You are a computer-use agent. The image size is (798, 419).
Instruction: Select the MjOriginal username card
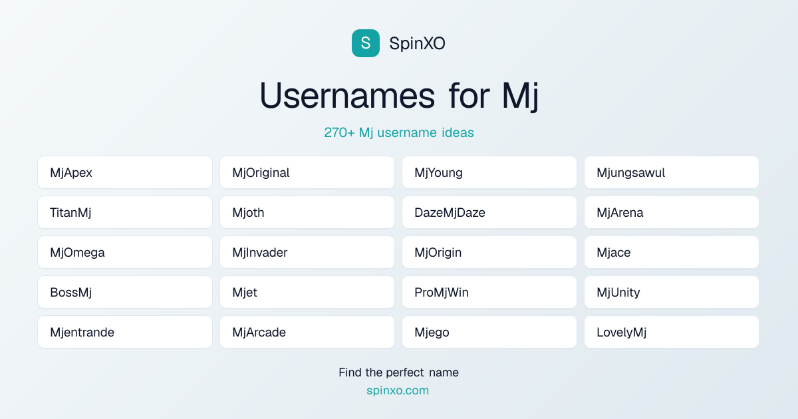307,172
